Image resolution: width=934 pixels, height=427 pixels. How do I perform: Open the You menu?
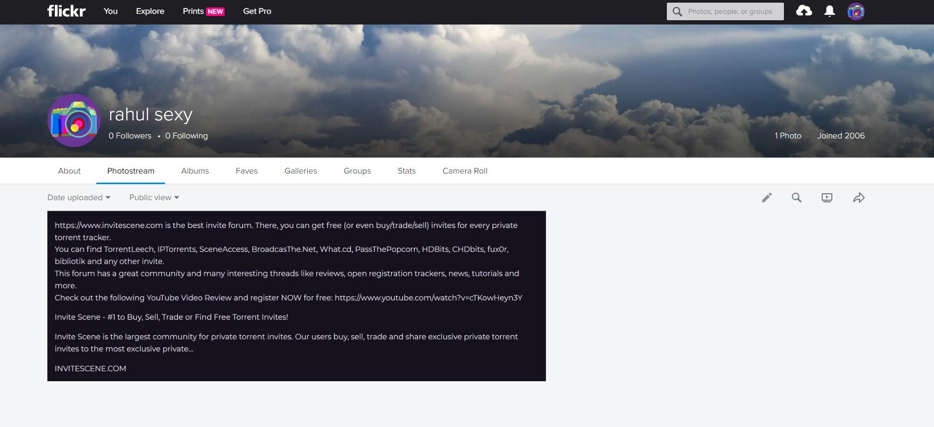(111, 11)
